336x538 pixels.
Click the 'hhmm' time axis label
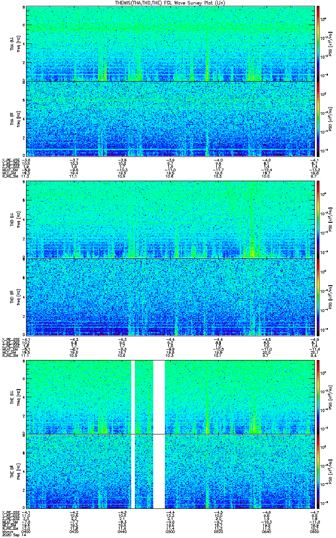(x=7, y=531)
